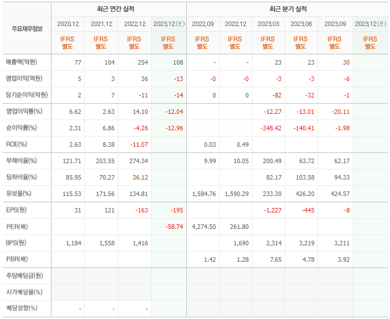Click the annual 2021.12 column header

[x=101, y=24]
